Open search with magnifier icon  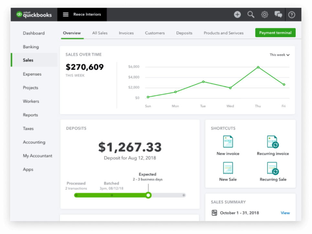point(251,15)
